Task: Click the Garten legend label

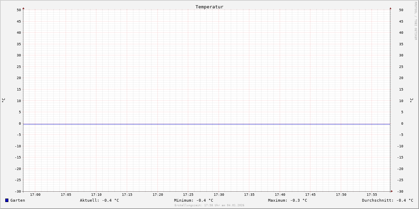Action: click(x=18, y=200)
